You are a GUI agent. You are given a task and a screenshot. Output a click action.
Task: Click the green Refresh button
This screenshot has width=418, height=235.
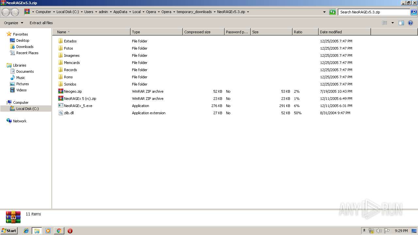pyautogui.click(x=332, y=12)
